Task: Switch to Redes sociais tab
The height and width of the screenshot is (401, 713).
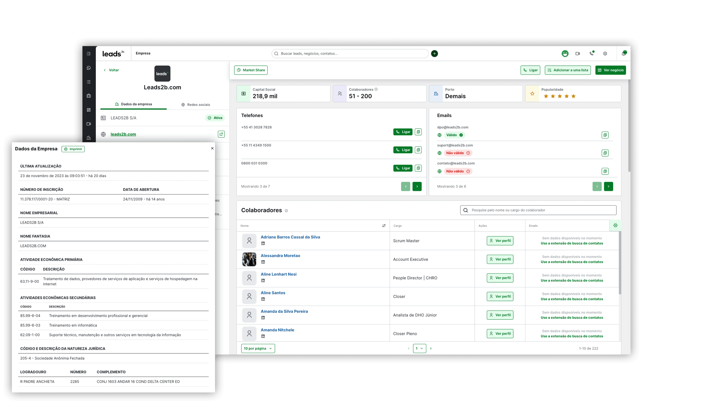Action: click(x=196, y=105)
